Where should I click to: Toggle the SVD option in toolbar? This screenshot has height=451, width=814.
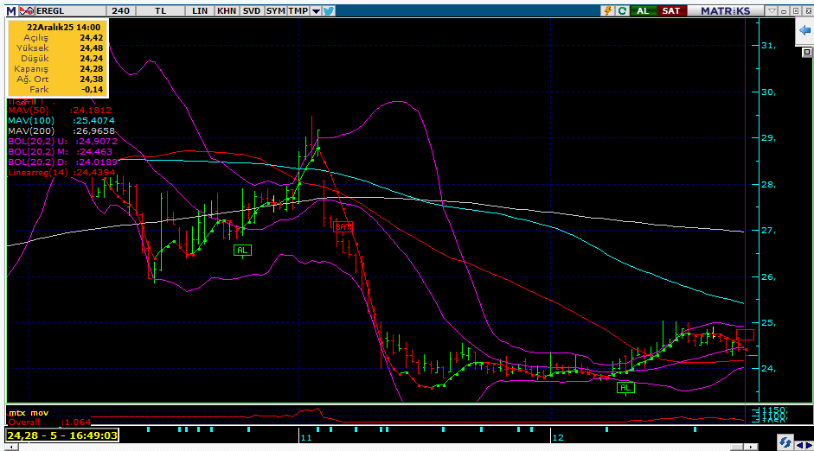click(x=251, y=10)
